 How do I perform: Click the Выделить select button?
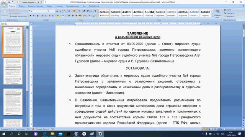pos(230,16)
